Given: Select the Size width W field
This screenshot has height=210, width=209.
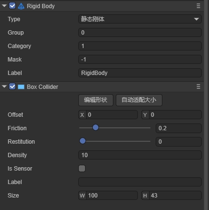Looking at the screenshot, I should coord(108,195).
